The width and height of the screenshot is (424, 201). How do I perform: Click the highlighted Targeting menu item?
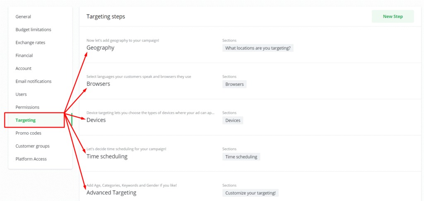tap(26, 120)
